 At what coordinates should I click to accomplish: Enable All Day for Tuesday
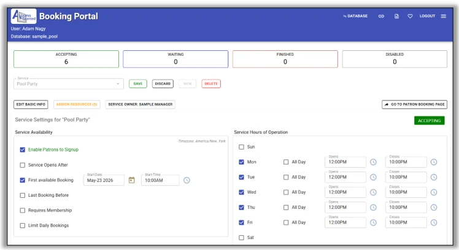(286, 177)
